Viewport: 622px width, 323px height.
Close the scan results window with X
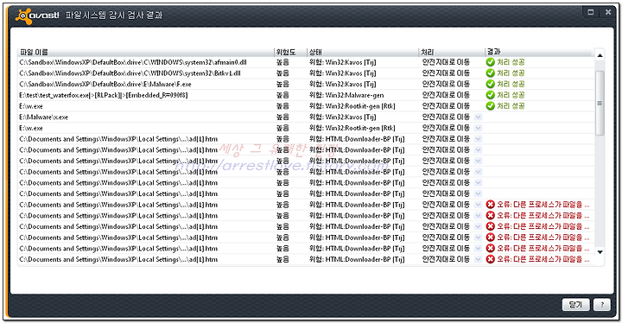coord(608,12)
